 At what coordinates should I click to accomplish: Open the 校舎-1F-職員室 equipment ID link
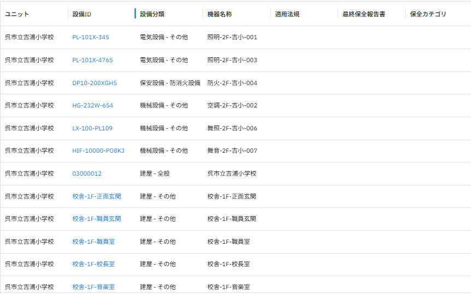point(93,242)
